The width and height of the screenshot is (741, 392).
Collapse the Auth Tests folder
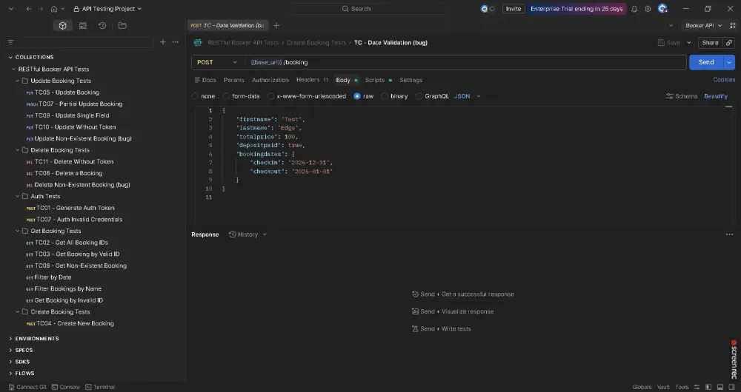[x=18, y=196]
